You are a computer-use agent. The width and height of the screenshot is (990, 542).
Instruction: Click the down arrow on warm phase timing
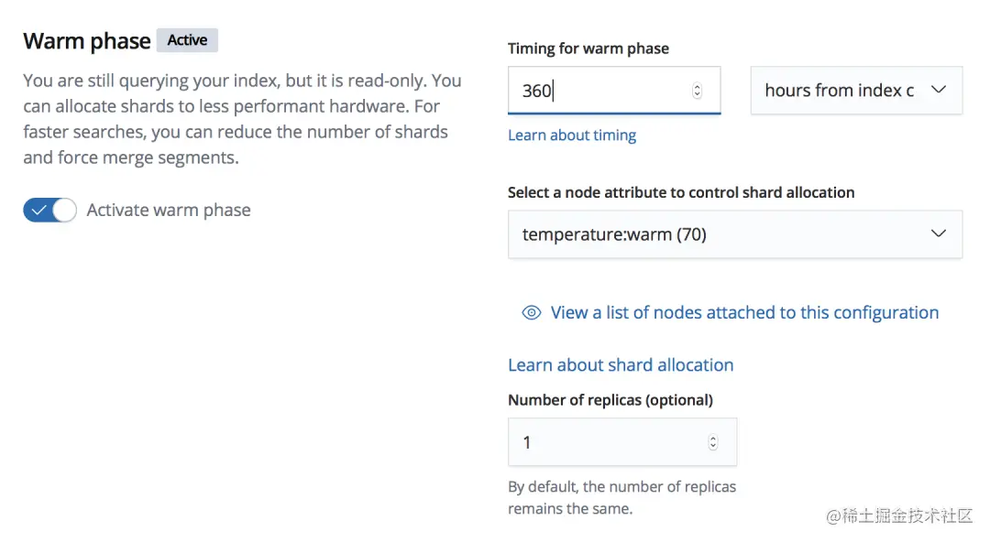click(x=697, y=94)
